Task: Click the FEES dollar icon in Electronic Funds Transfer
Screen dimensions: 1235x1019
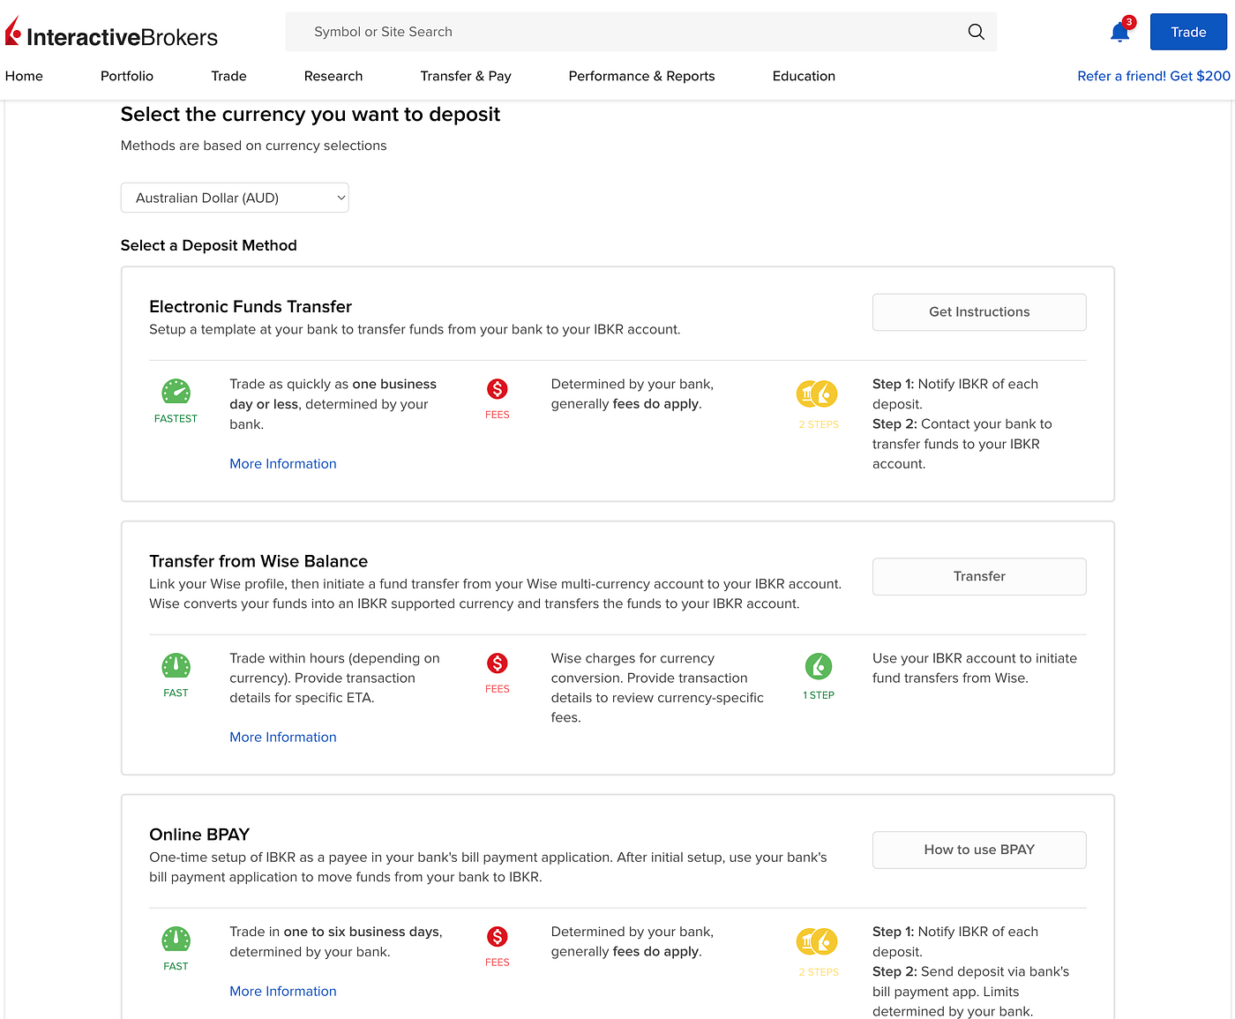Action: pyautogui.click(x=498, y=389)
